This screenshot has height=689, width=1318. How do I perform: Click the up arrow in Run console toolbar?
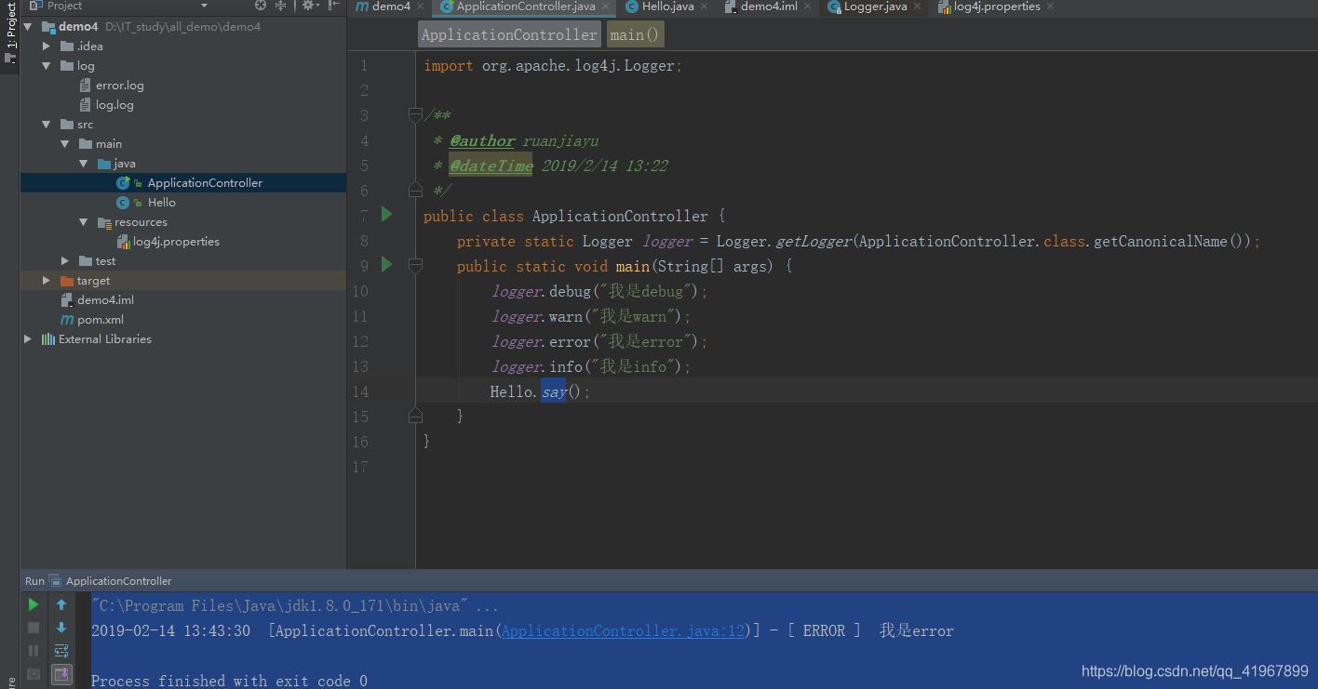pyautogui.click(x=61, y=604)
